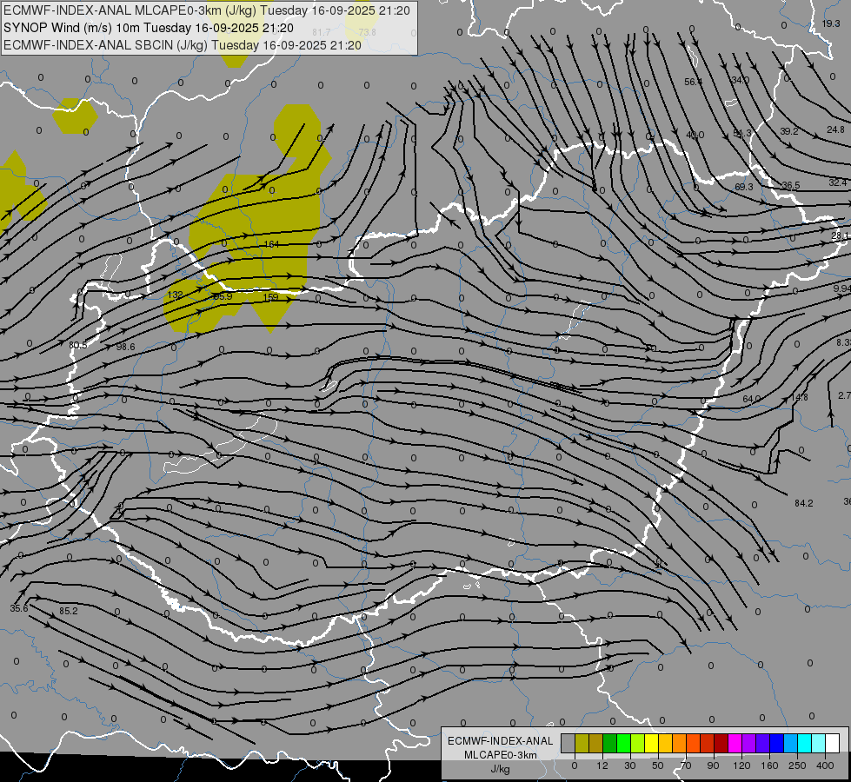Click the map value '159'
The width and height of the screenshot is (851, 782).
tap(270, 297)
